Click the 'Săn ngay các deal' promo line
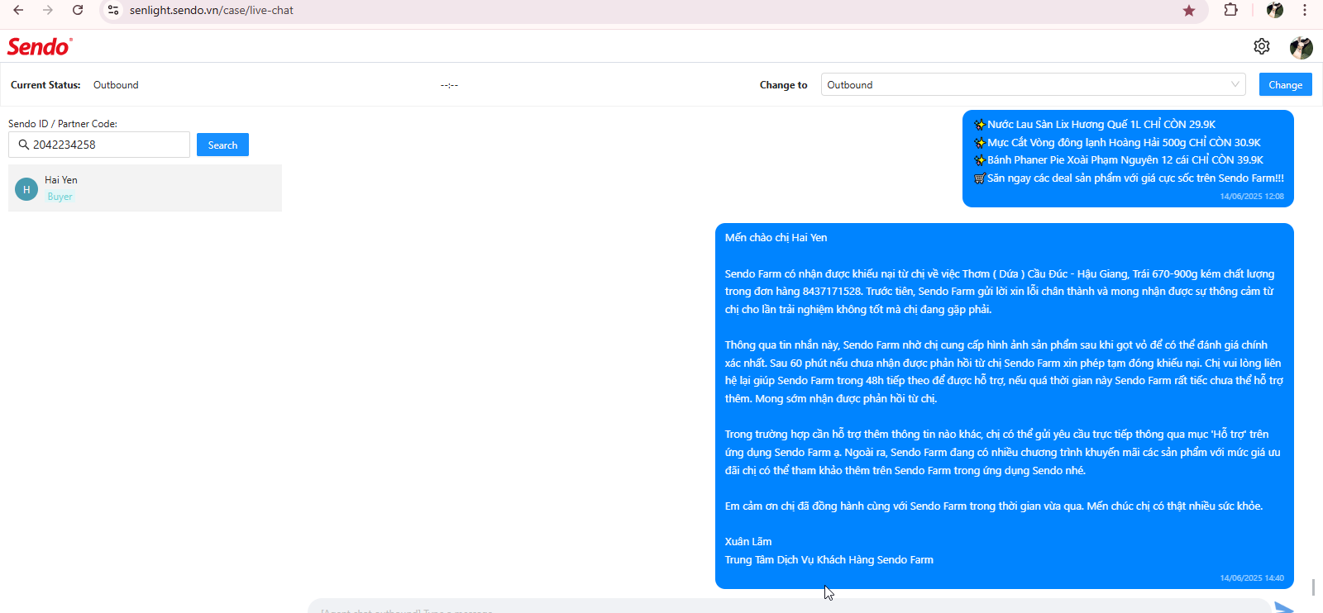The height and width of the screenshot is (613, 1323). [x=1129, y=178]
